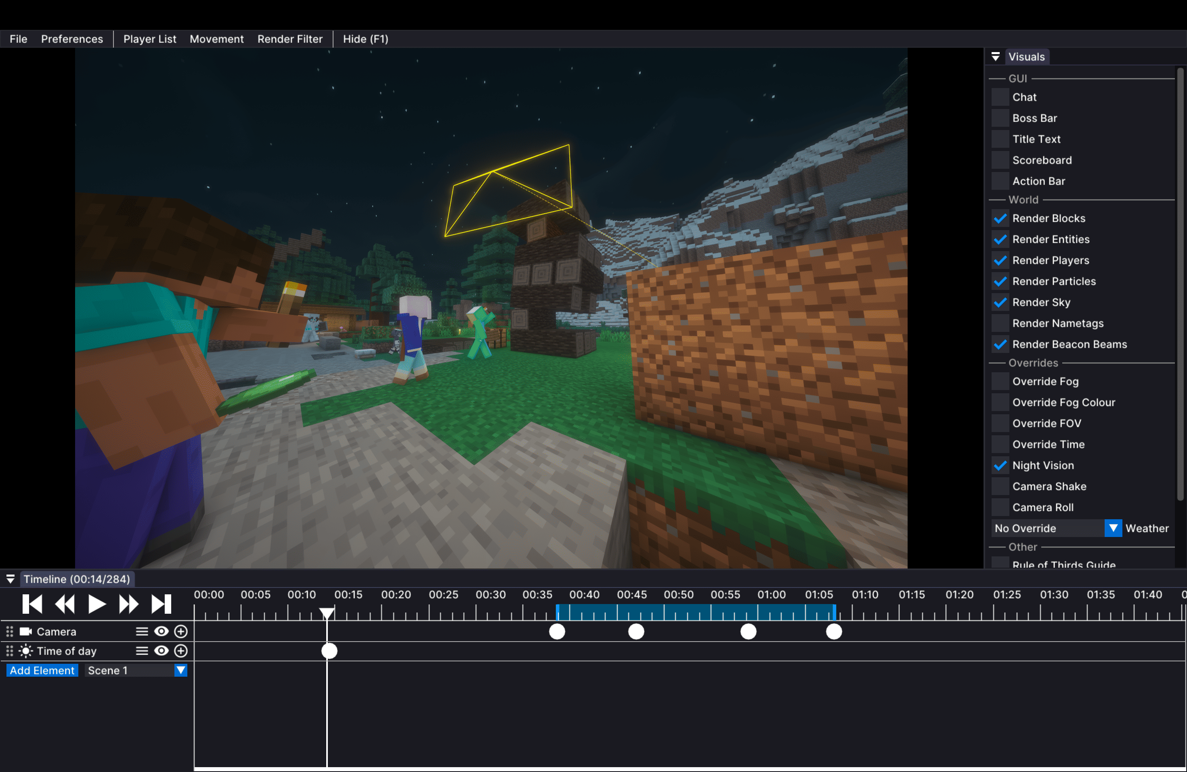Enable the Title Text checkbox
This screenshot has height=772, width=1187.
[x=1000, y=139]
